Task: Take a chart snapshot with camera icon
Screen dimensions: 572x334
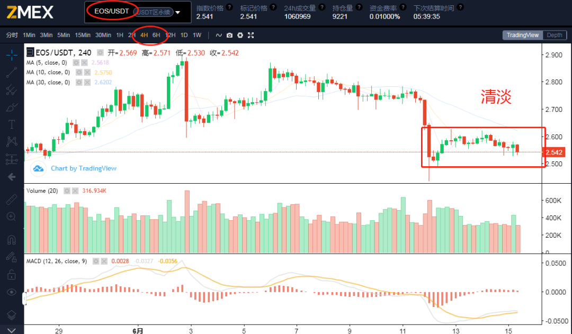Action: click(229, 35)
